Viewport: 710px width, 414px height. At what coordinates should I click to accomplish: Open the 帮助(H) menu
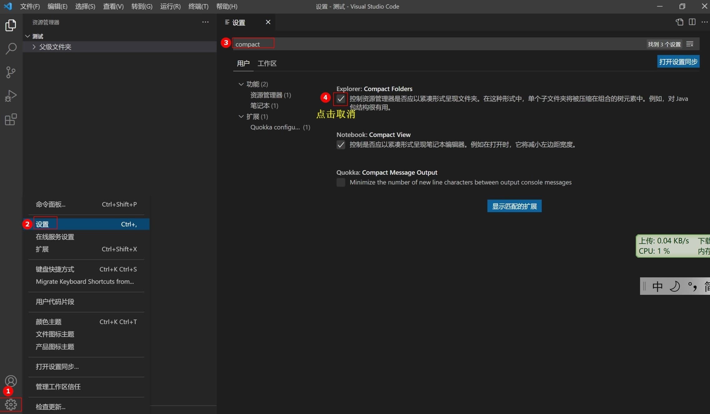[x=227, y=6]
